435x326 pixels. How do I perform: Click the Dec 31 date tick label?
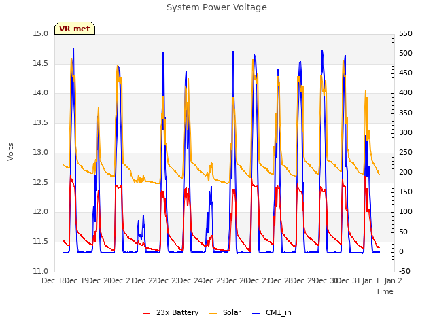(x=348, y=280)
